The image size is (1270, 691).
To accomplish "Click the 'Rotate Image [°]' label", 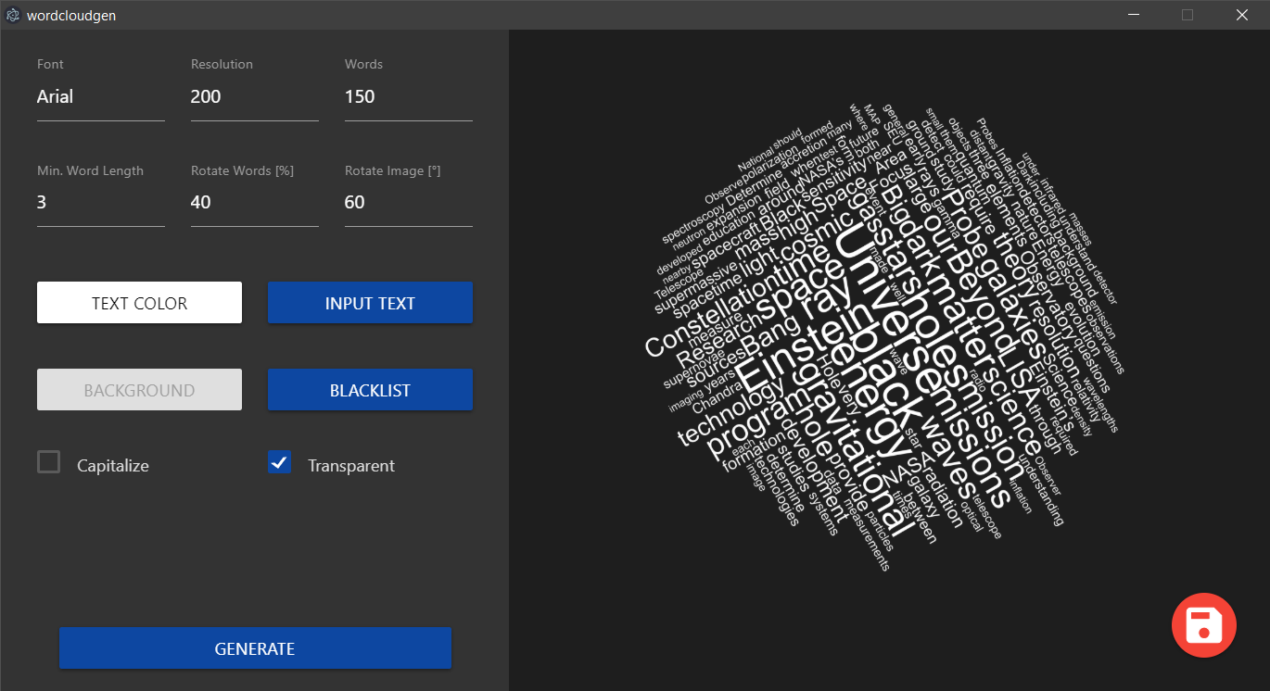I will point(390,170).
